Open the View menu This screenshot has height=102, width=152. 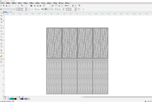pyautogui.click(x=14, y=3)
